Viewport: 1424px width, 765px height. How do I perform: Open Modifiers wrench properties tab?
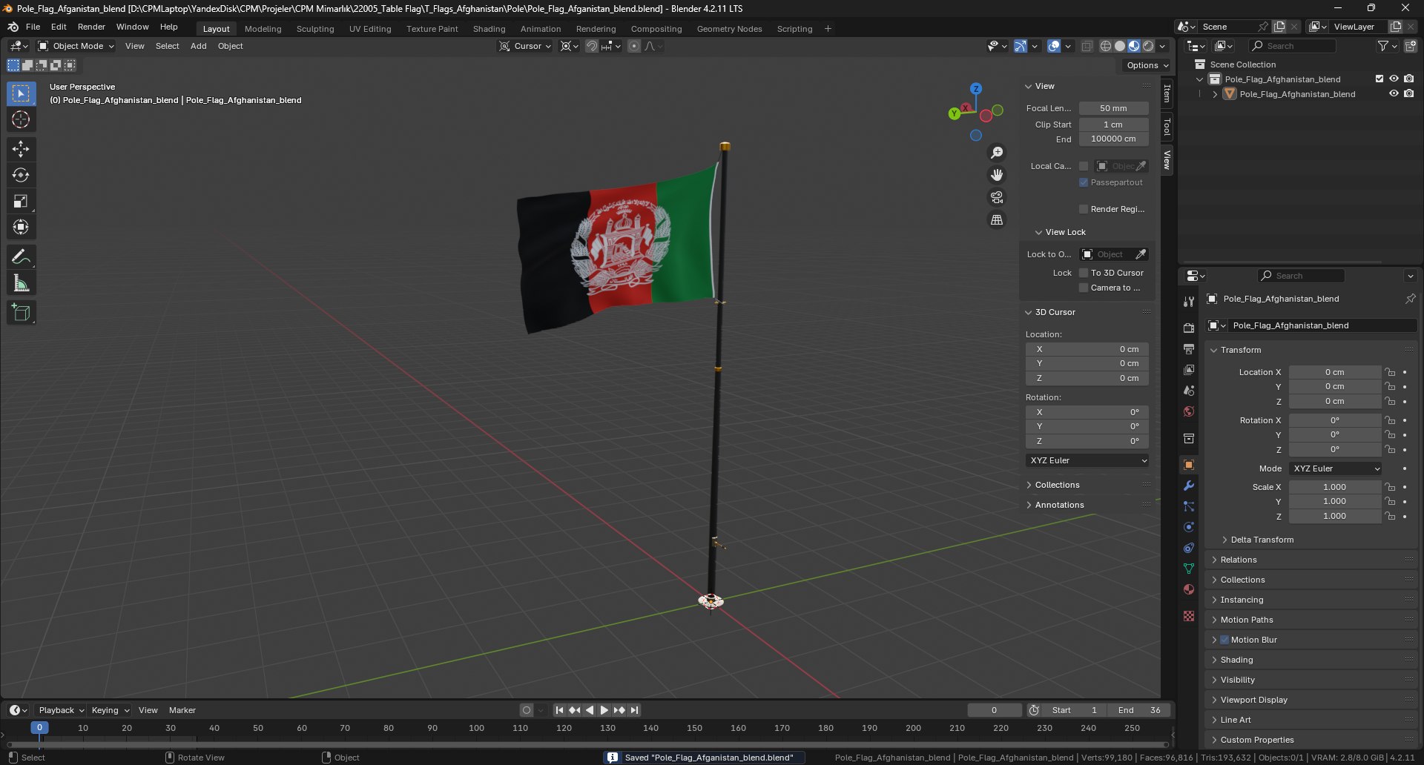(1189, 486)
